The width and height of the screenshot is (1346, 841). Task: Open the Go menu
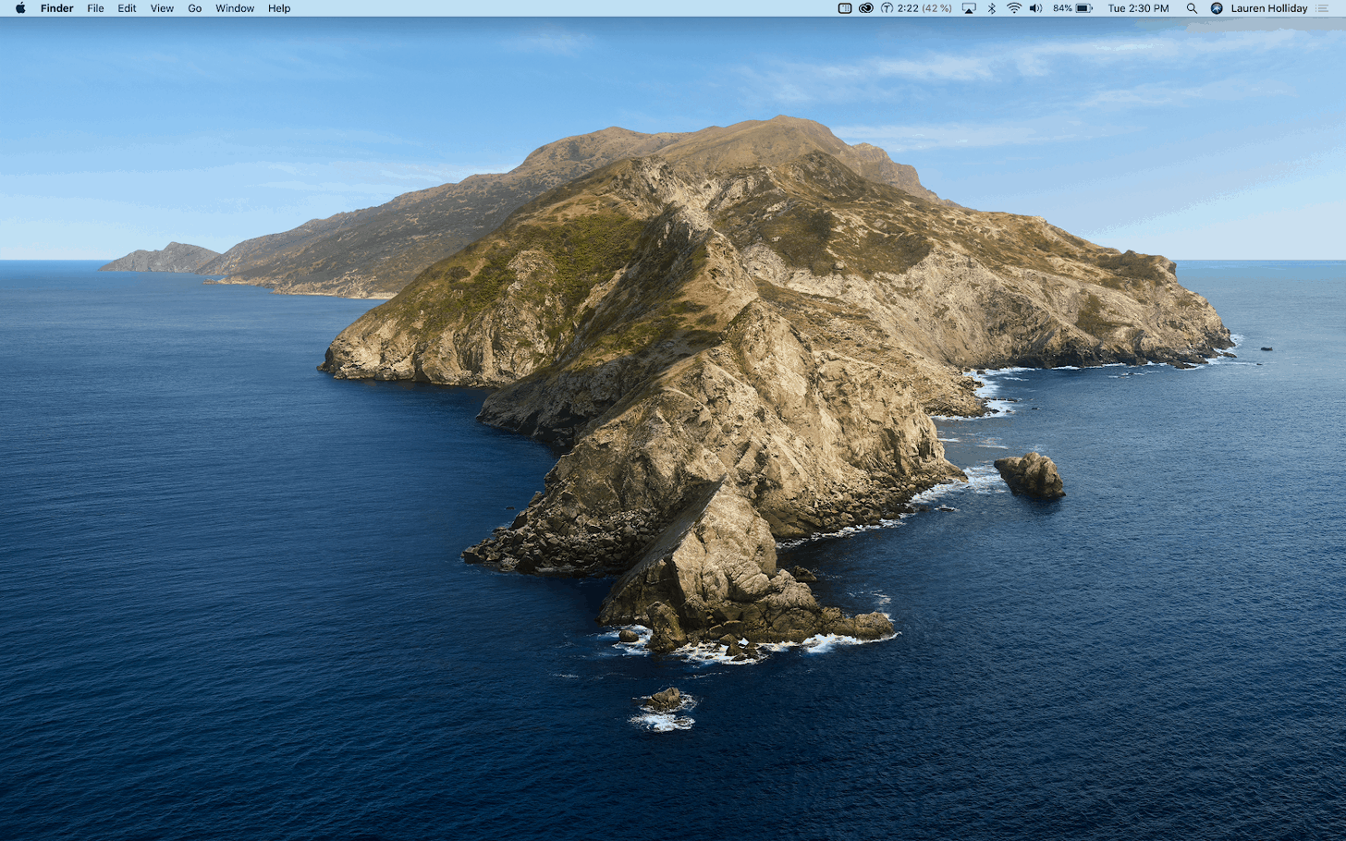coord(194,8)
